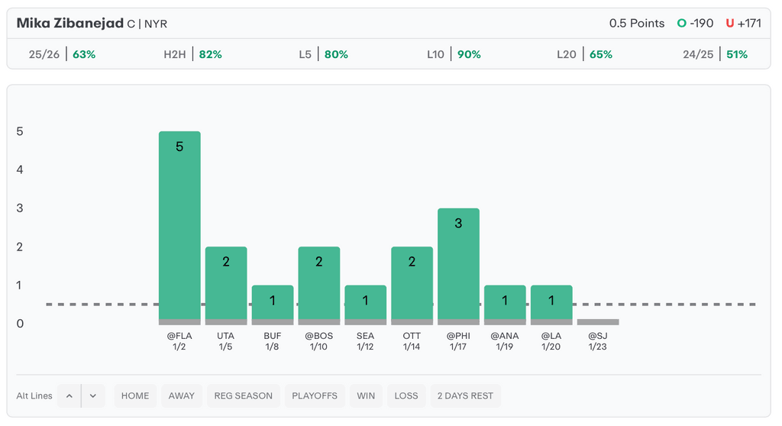Show the 24/25 season split
This screenshot has height=426, width=782.
click(x=715, y=54)
